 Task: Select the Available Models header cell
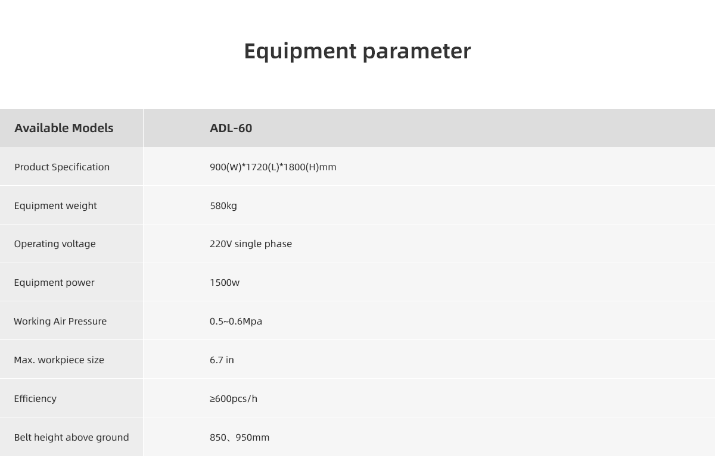[x=64, y=128]
